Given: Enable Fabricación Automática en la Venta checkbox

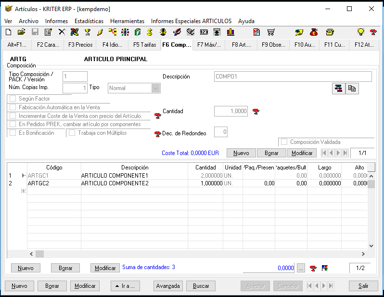Looking at the screenshot, I should [13, 107].
